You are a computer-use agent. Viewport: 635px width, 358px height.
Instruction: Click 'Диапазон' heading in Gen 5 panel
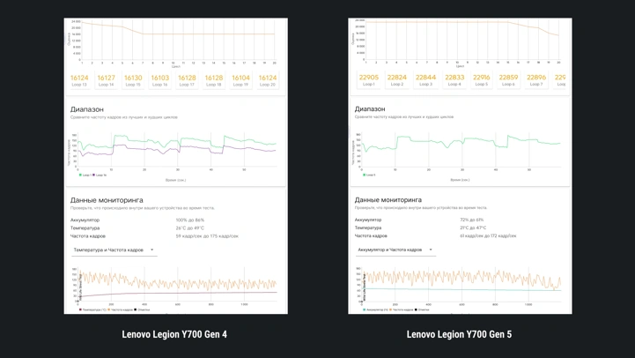tap(370, 109)
